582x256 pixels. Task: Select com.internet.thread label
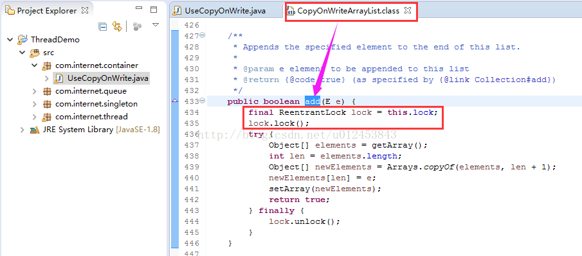click(91, 117)
